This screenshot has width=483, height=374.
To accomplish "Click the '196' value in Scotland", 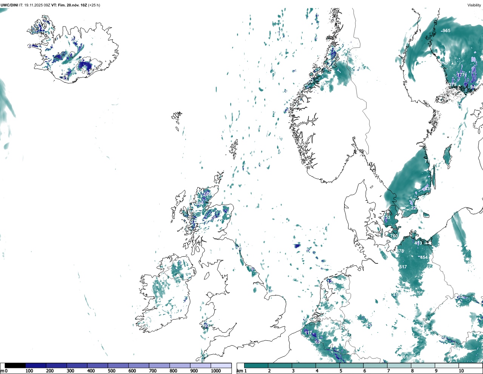I will click(x=200, y=203).
